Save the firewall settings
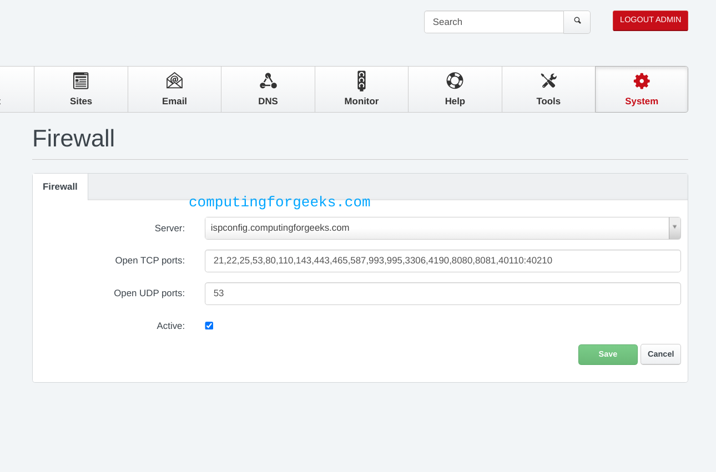This screenshot has height=472, width=716. (x=608, y=354)
